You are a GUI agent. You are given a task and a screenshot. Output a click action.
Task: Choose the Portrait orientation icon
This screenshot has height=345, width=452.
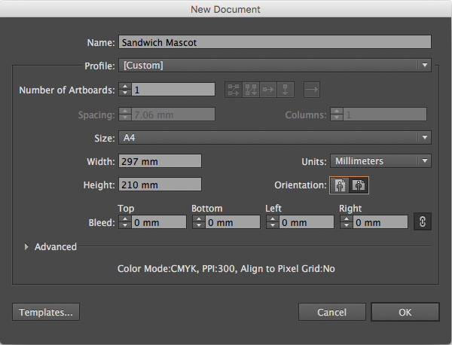pyautogui.click(x=341, y=185)
